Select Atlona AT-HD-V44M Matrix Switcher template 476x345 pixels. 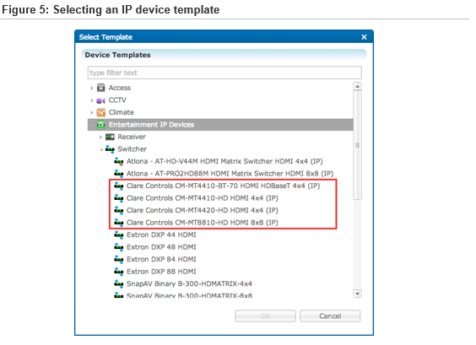point(224,161)
